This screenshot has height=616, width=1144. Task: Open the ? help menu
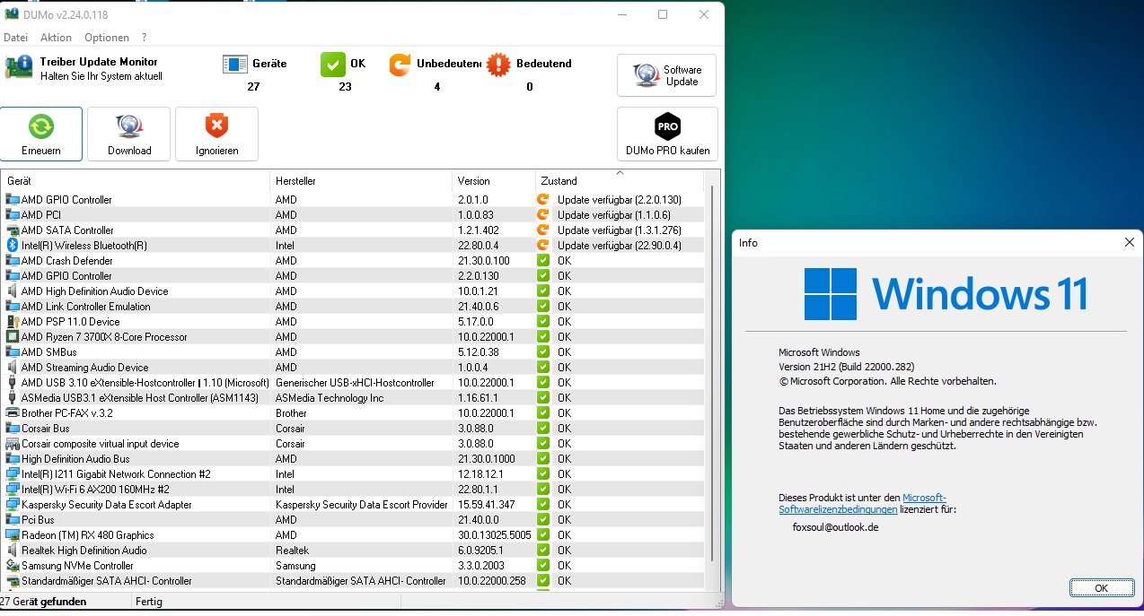click(145, 38)
